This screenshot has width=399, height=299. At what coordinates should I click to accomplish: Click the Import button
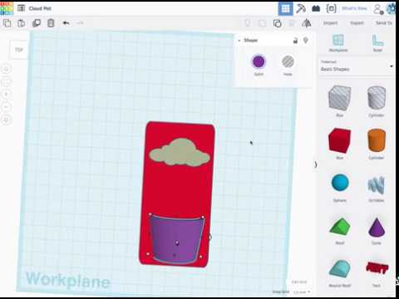click(x=330, y=23)
